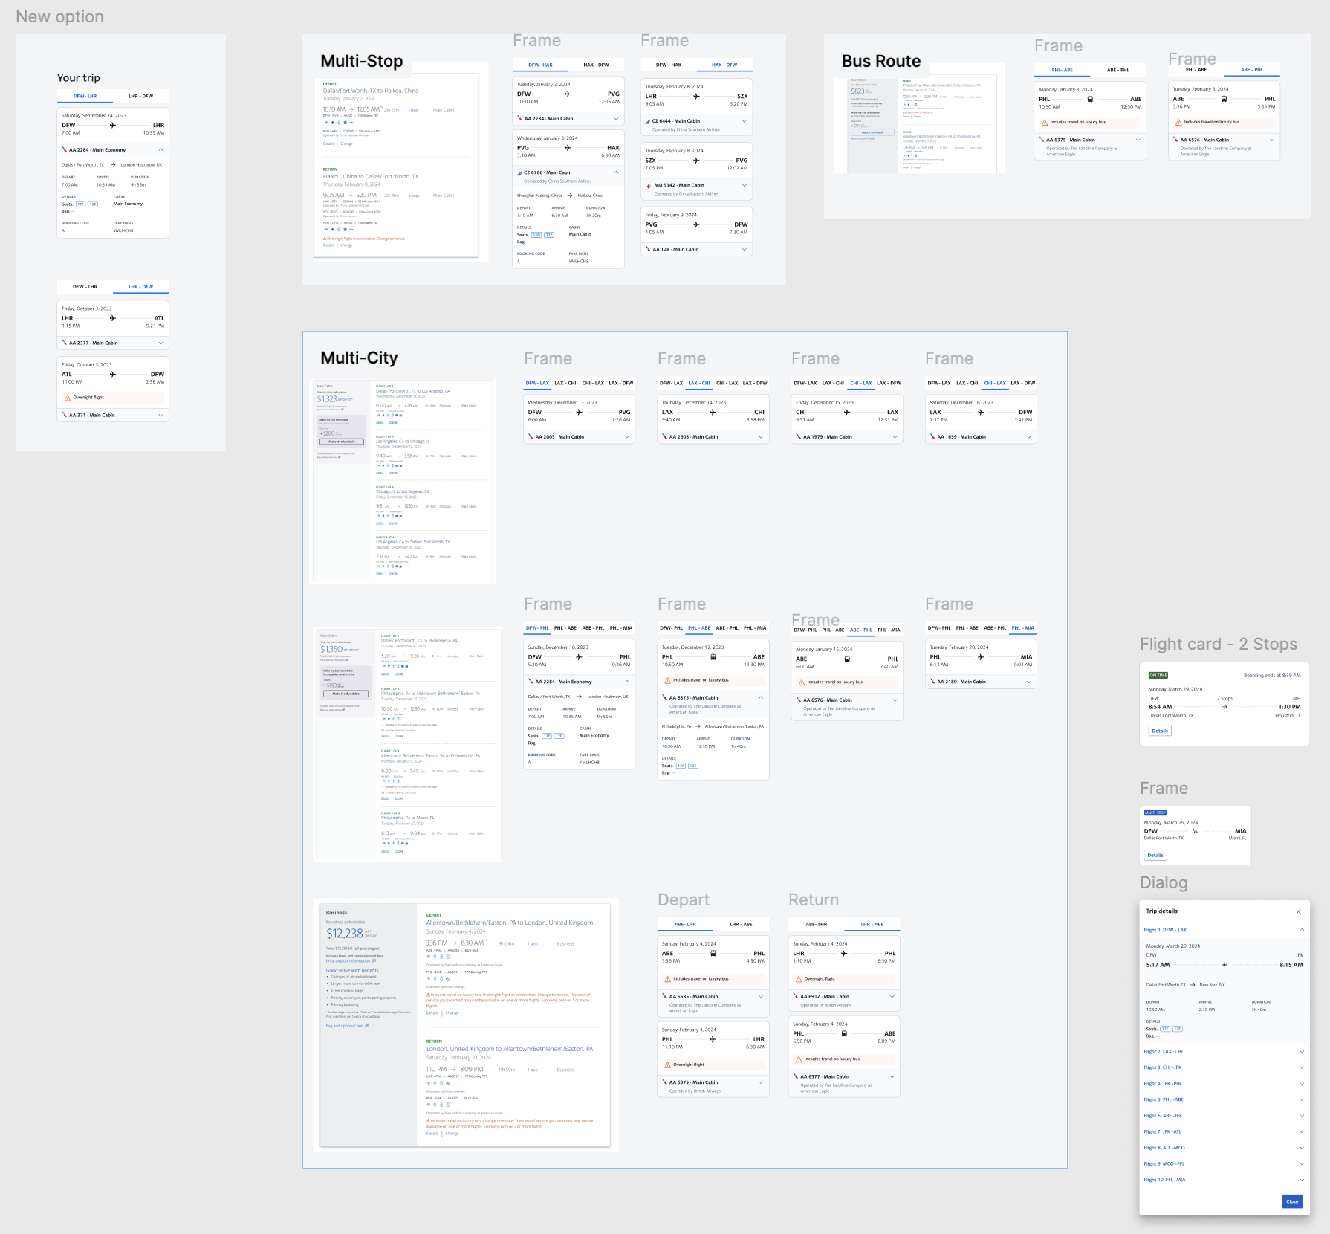This screenshot has width=1330, height=1234.
Task: Click Details button in MULTI-STOP card
Action: point(1155,856)
